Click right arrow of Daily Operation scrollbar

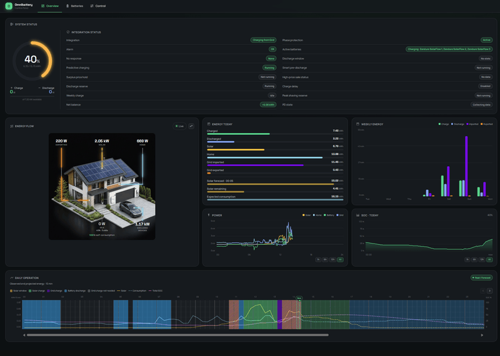coord(482,335)
